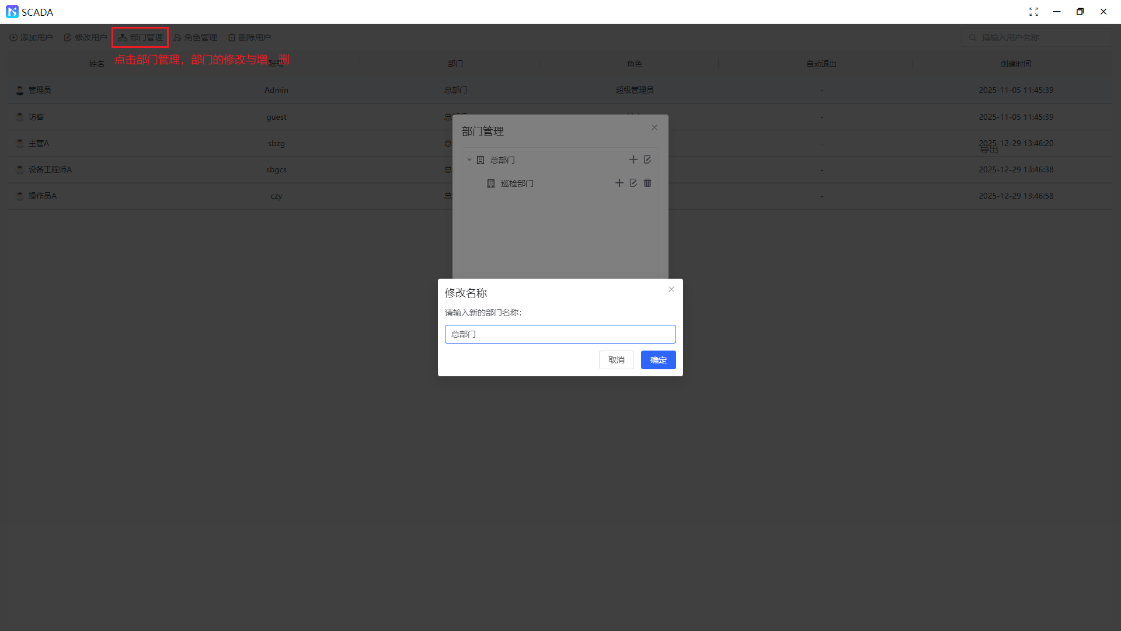
Task: Click the 确定 button
Action: click(x=658, y=360)
